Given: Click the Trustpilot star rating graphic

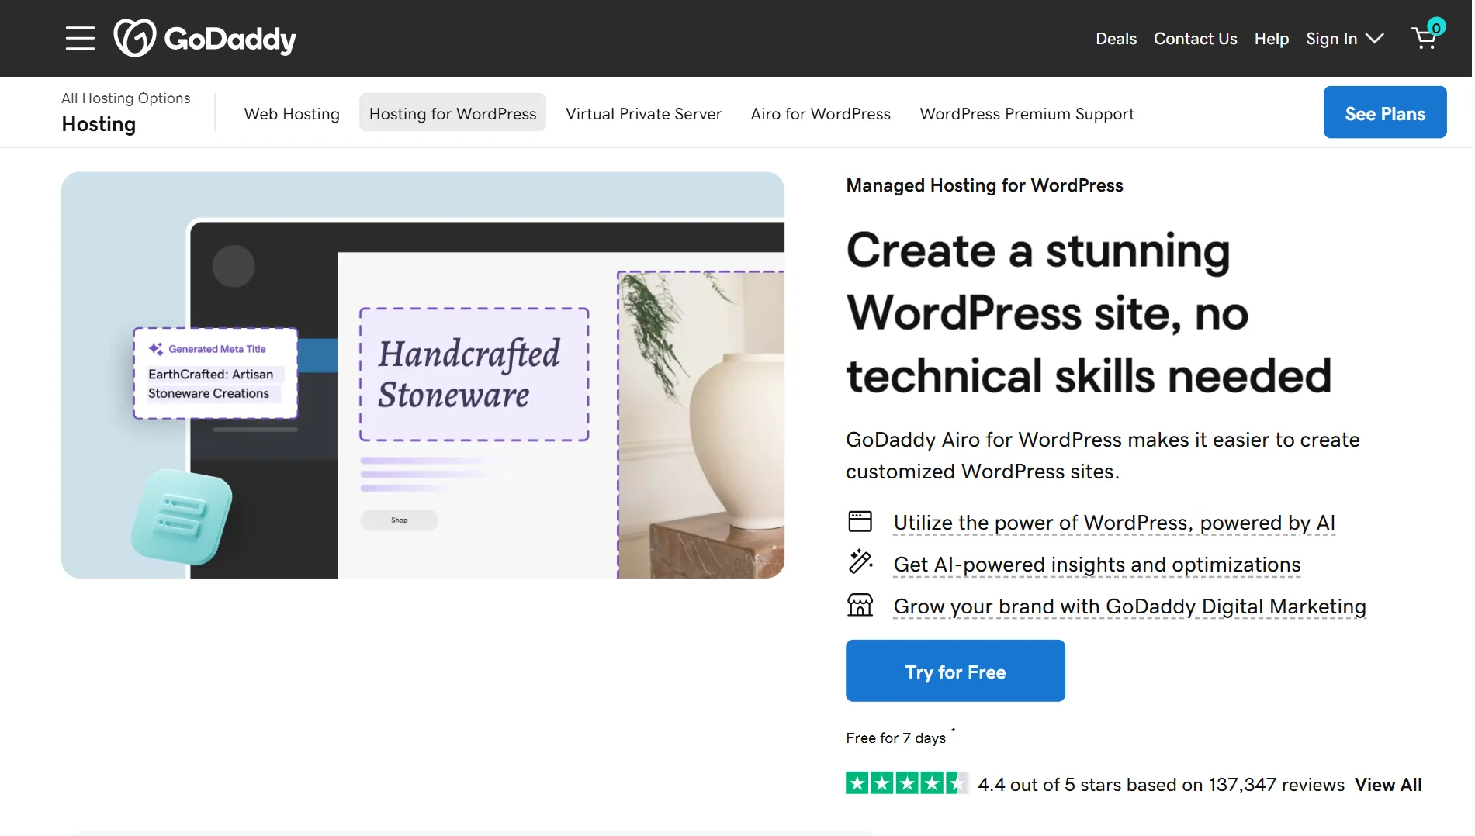Looking at the screenshot, I should point(906,783).
